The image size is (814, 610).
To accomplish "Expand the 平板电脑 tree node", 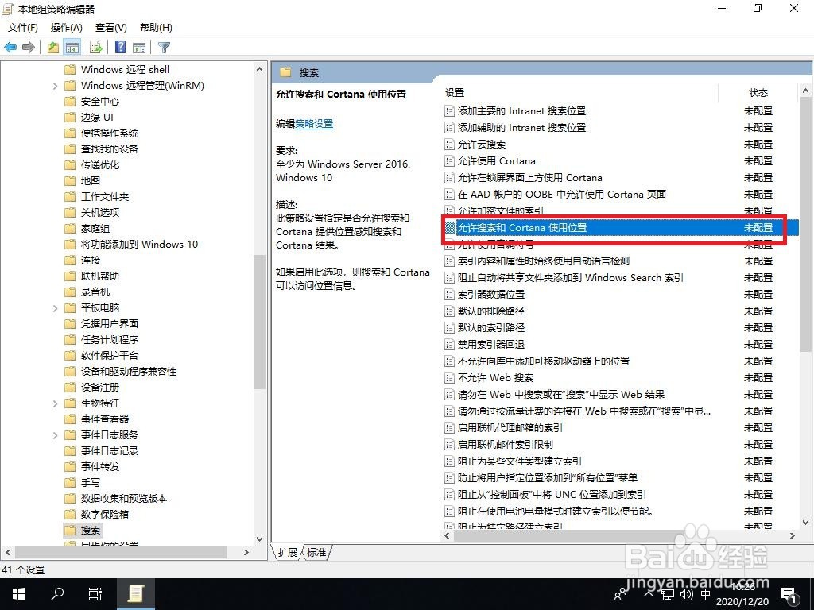I will [x=55, y=308].
